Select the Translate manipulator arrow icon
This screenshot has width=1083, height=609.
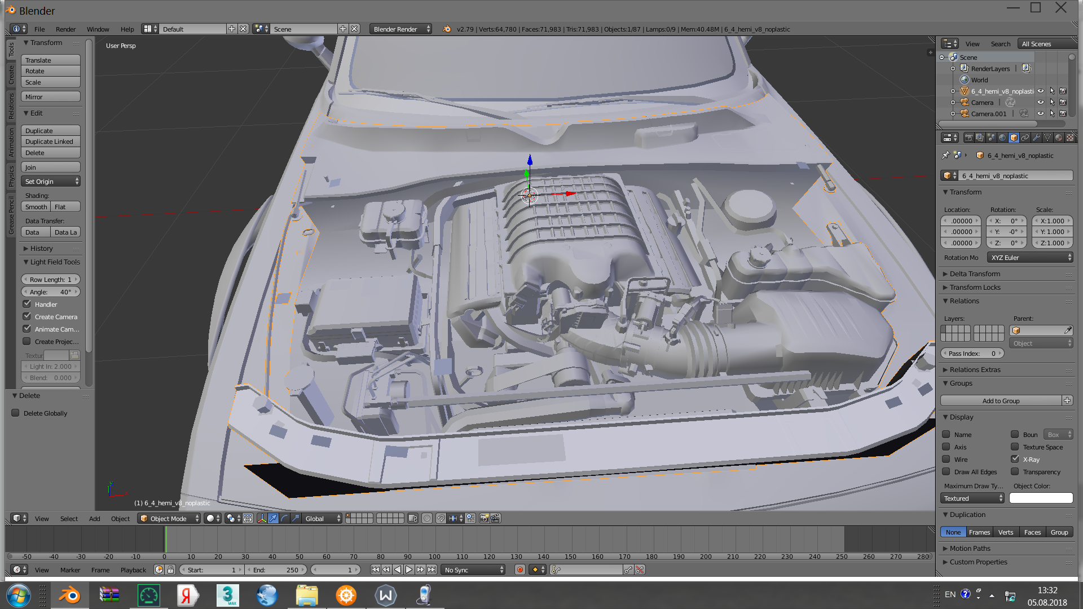coord(273,518)
